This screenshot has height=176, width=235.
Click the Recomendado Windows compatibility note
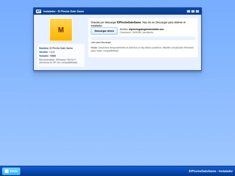[x=58, y=61]
